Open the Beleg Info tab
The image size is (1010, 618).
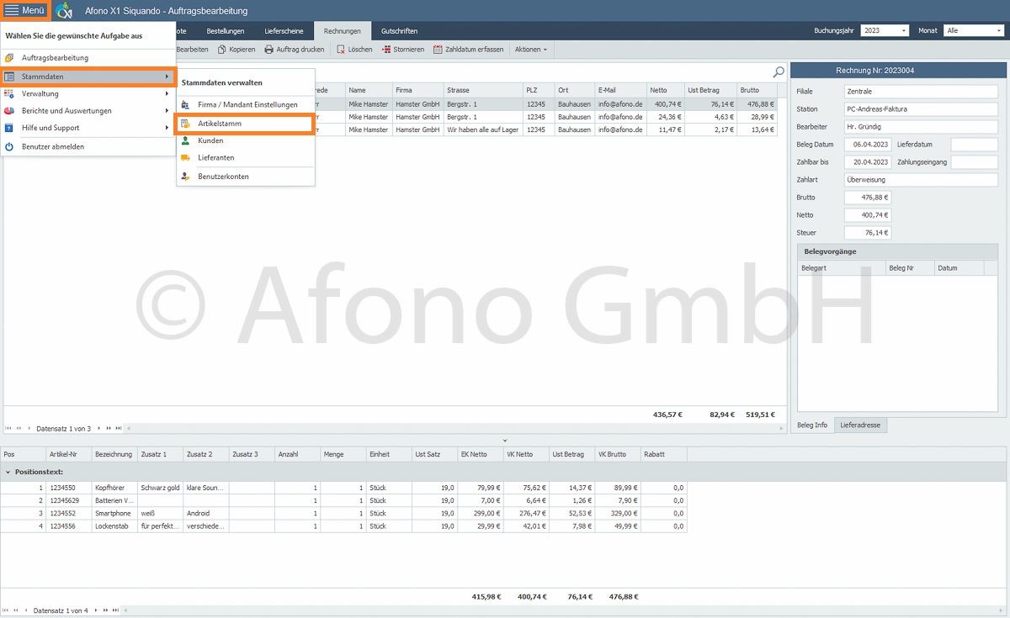click(812, 425)
